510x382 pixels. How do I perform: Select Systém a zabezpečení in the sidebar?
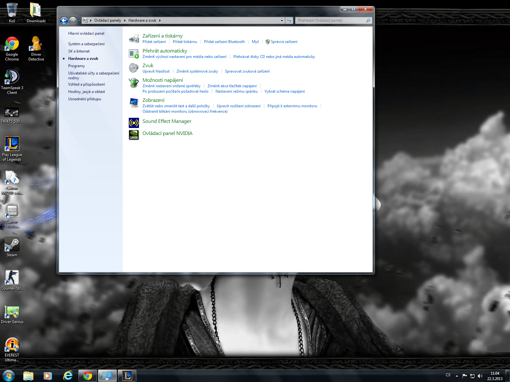pyautogui.click(x=86, y=44)
